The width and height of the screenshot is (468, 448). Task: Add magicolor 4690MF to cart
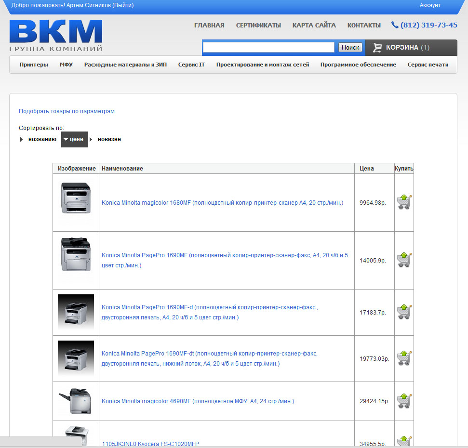point(404,401)
